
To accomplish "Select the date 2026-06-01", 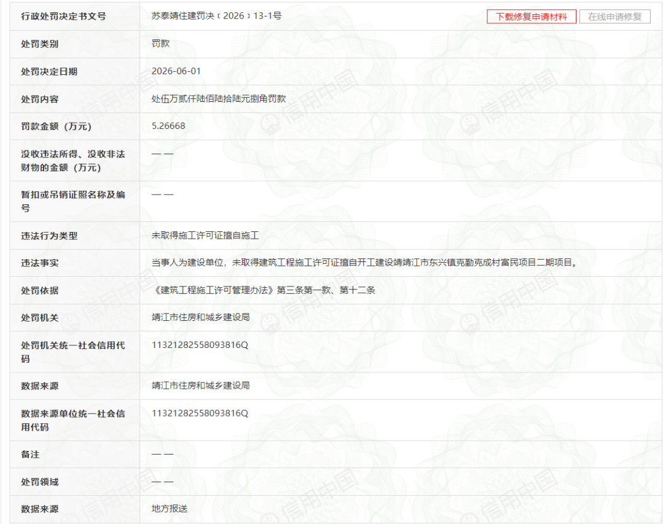I will pos(176,71).
